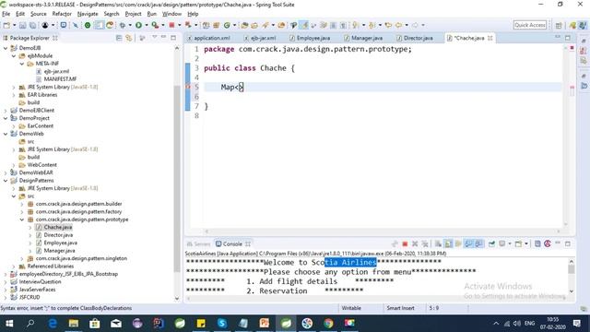The height and width of the screenshot is (332, 590).
Task: Collapse the DemoEJB project node
Action: click(6, 48)
